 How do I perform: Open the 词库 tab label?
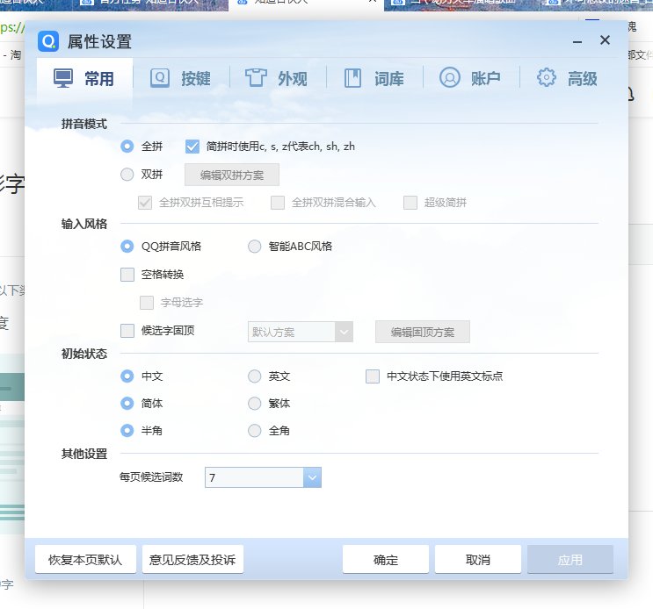click(x=389, y=79)
